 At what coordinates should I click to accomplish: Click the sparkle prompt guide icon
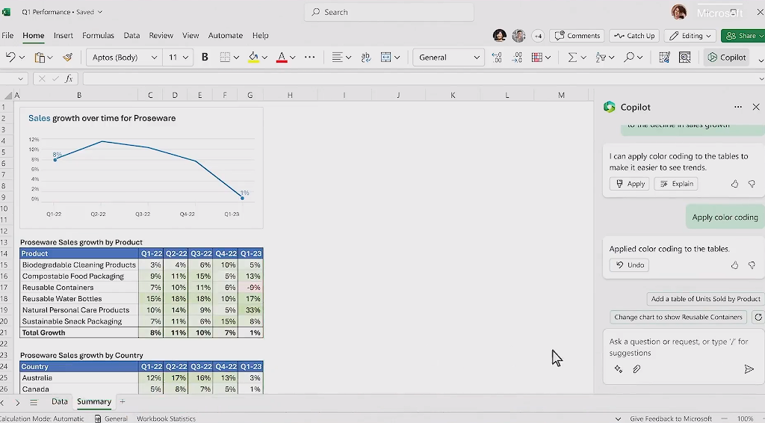[618, 369]
